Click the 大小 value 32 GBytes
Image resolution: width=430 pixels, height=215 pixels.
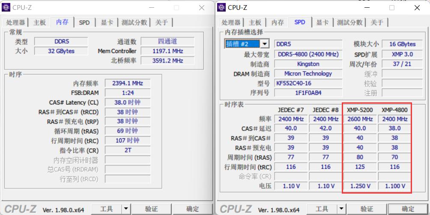click(61, 51)
